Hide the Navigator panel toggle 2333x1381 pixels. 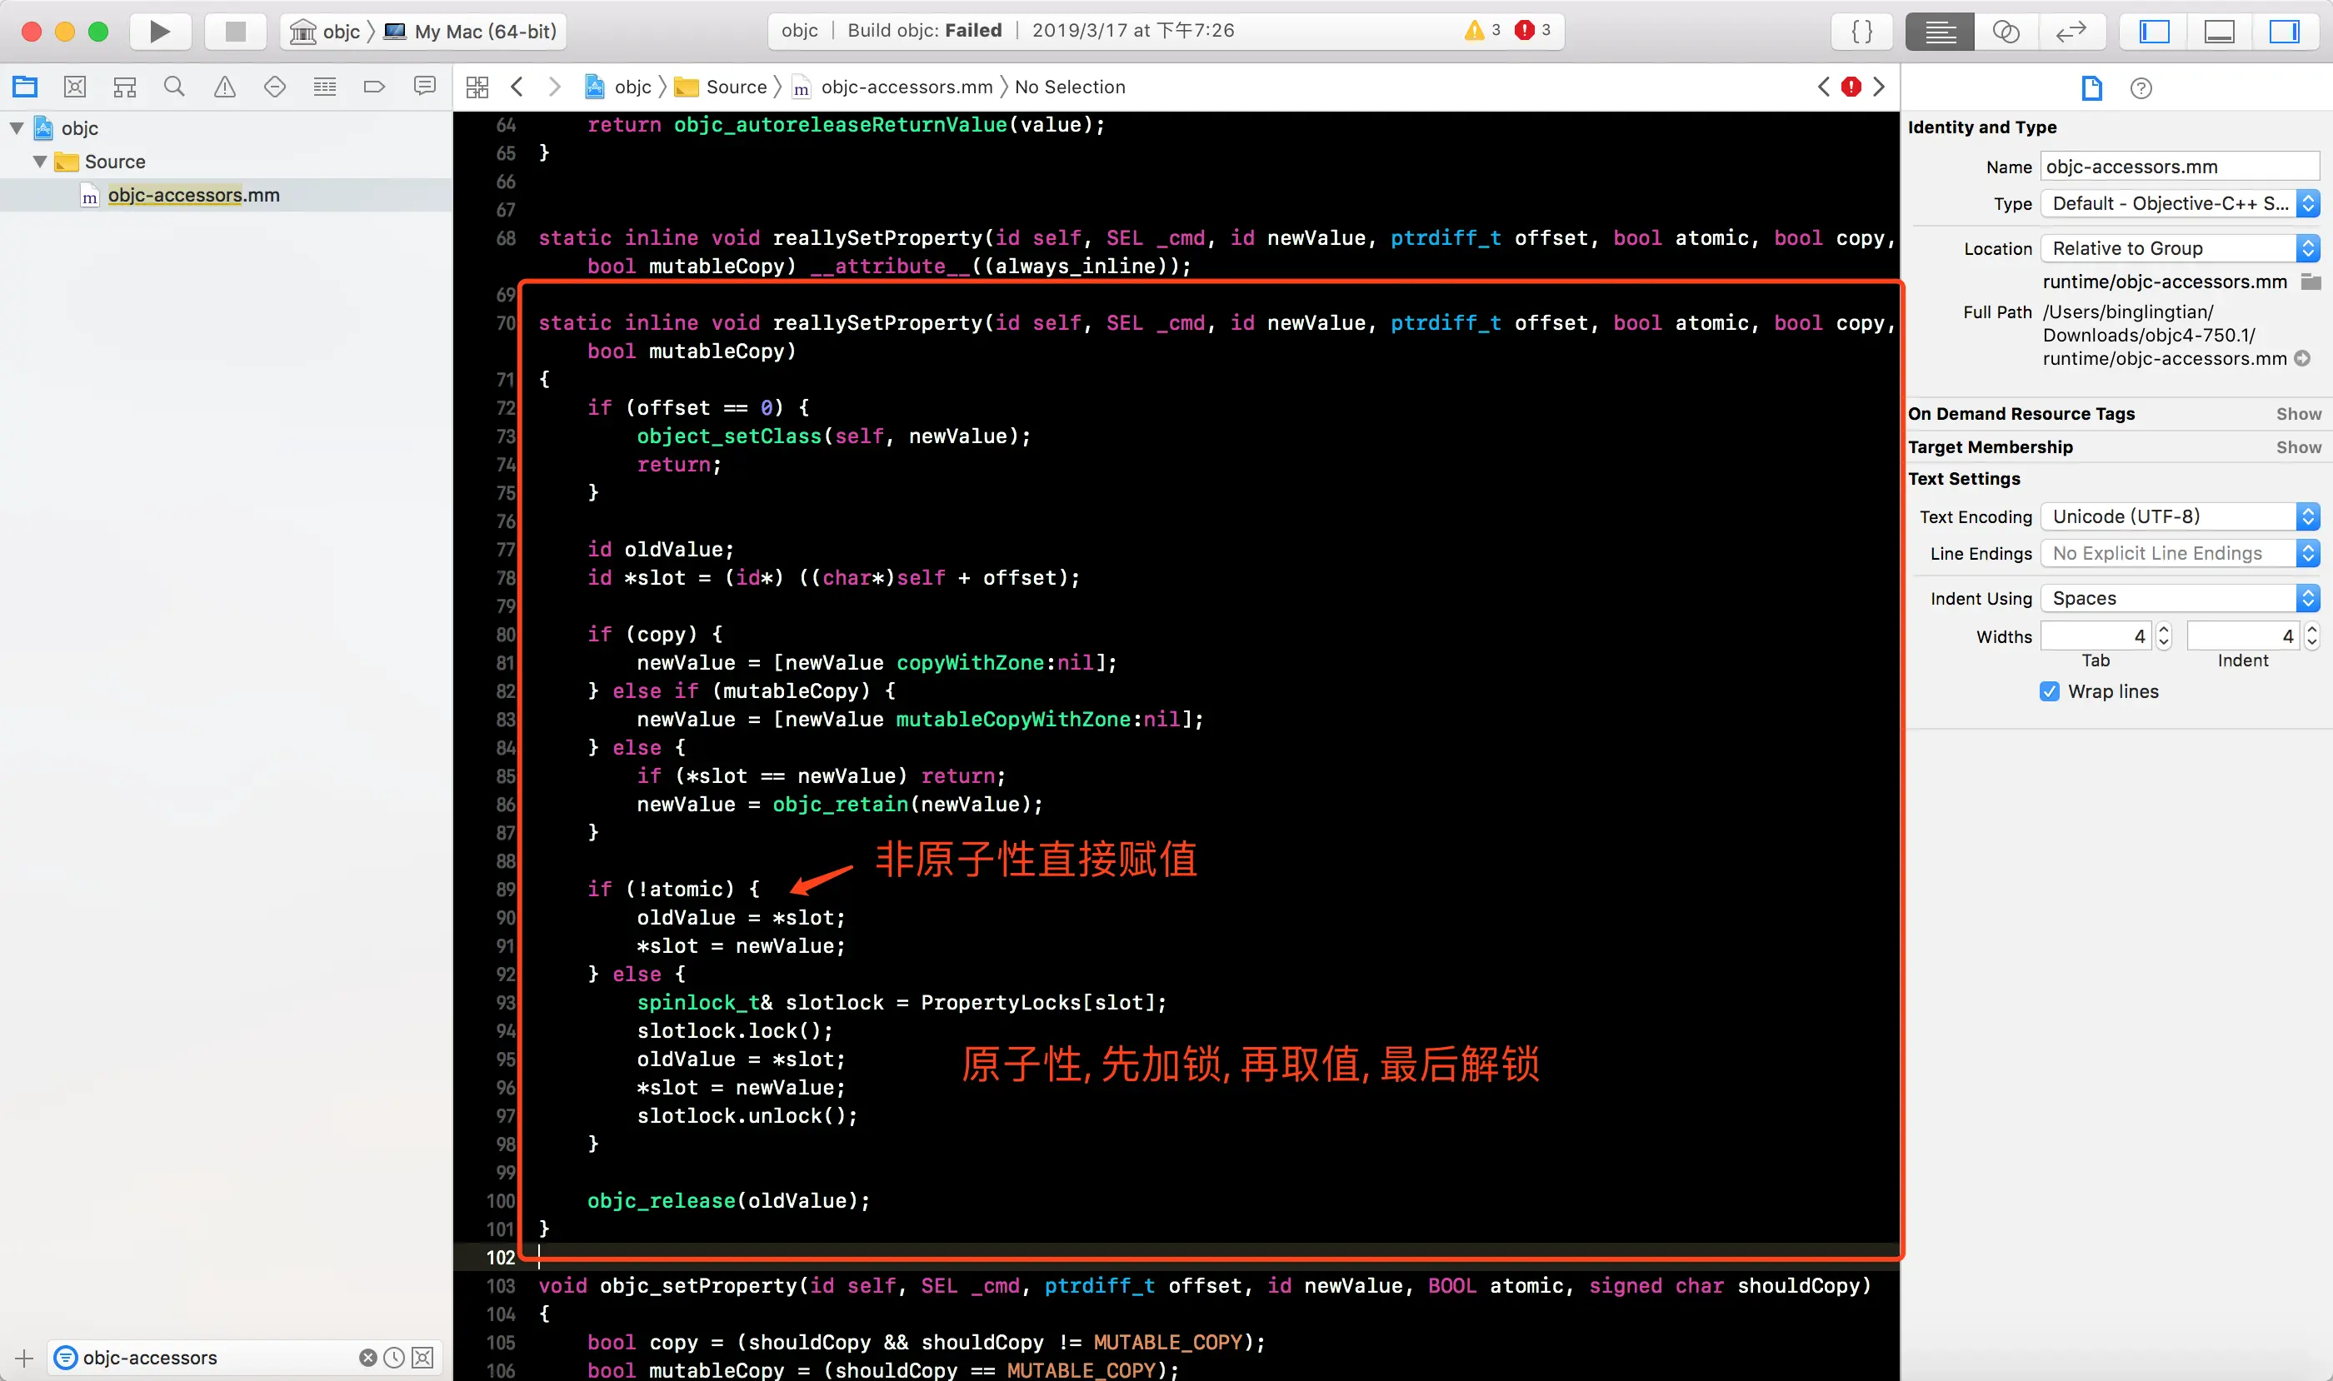tap(2154, 32)
